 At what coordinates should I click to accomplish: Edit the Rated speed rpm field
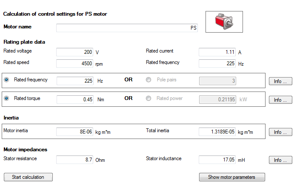75,64
